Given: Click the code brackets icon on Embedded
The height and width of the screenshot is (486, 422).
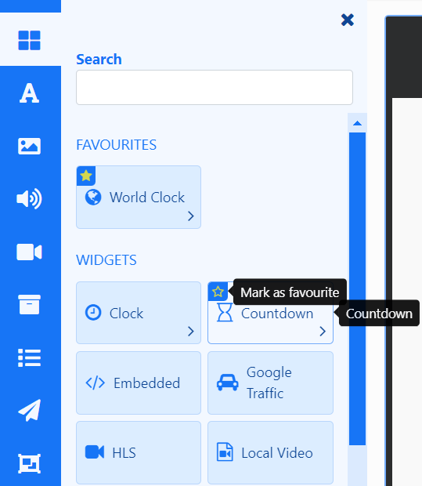Looking at the screenshot, I should (x=95, y=383).
